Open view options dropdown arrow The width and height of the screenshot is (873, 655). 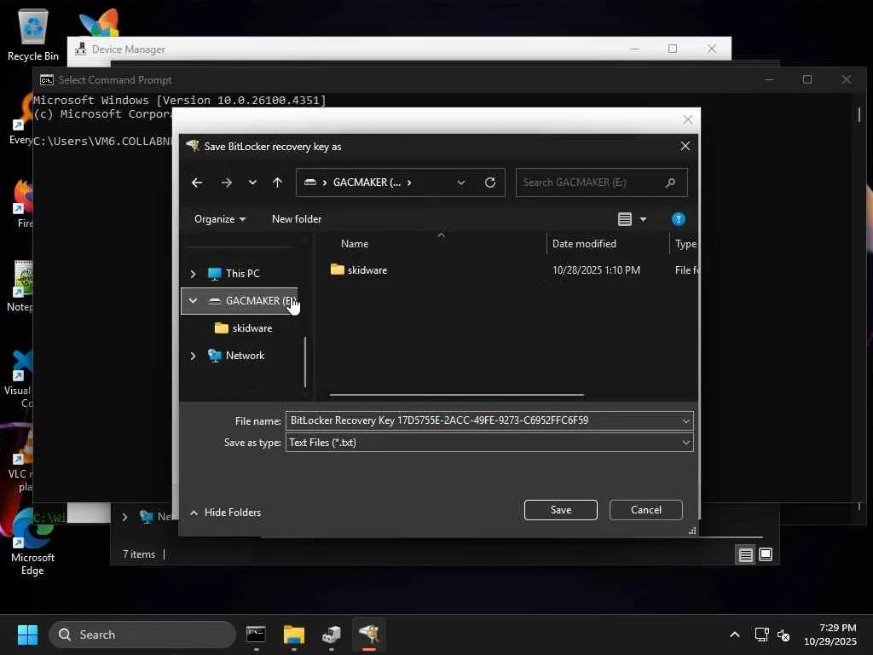[643, 219]
